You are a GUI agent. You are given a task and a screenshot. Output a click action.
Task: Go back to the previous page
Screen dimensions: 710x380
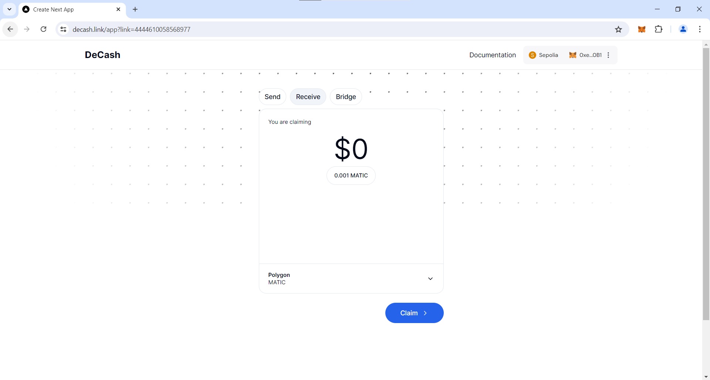[x=10, y=29]
